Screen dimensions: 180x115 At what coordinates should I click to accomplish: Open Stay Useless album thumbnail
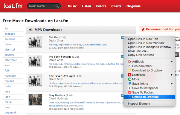(x=35, y=100)
